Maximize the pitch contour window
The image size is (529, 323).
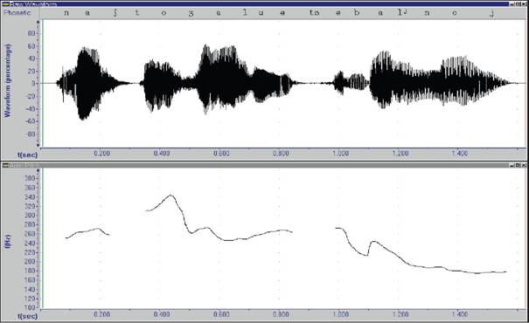pyautogui.click(x=518, y=165)
